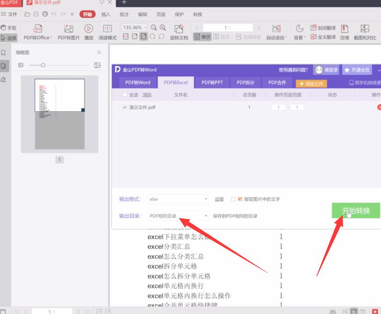Click the red play icon in status bar
This screenshot has height=314, width=381.
375,311
